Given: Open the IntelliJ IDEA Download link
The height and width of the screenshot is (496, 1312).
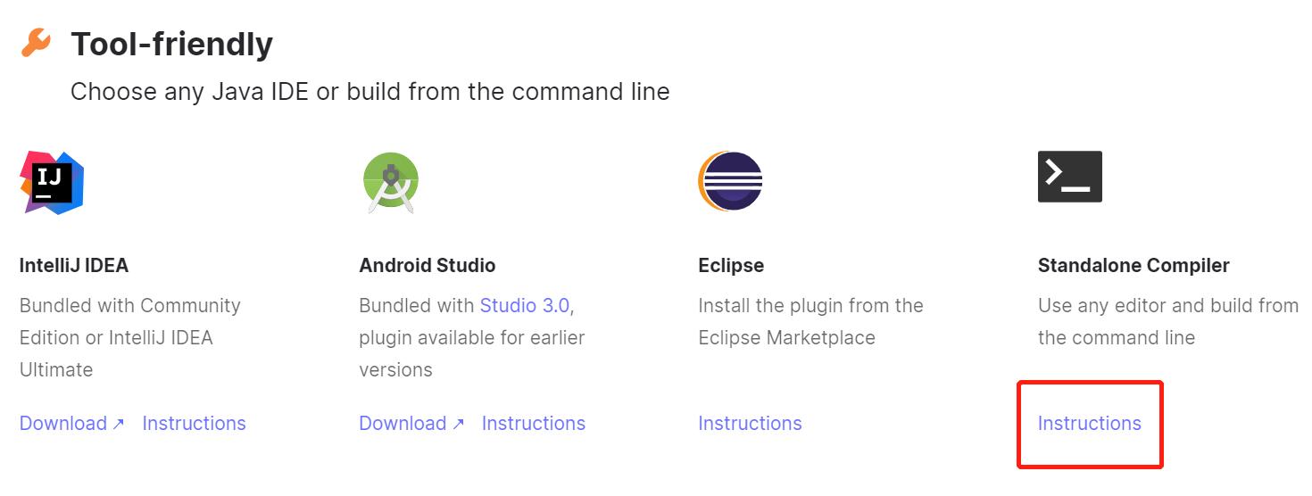Looking at the screenshot, I should pyautogui.click(x=63, y=423).
